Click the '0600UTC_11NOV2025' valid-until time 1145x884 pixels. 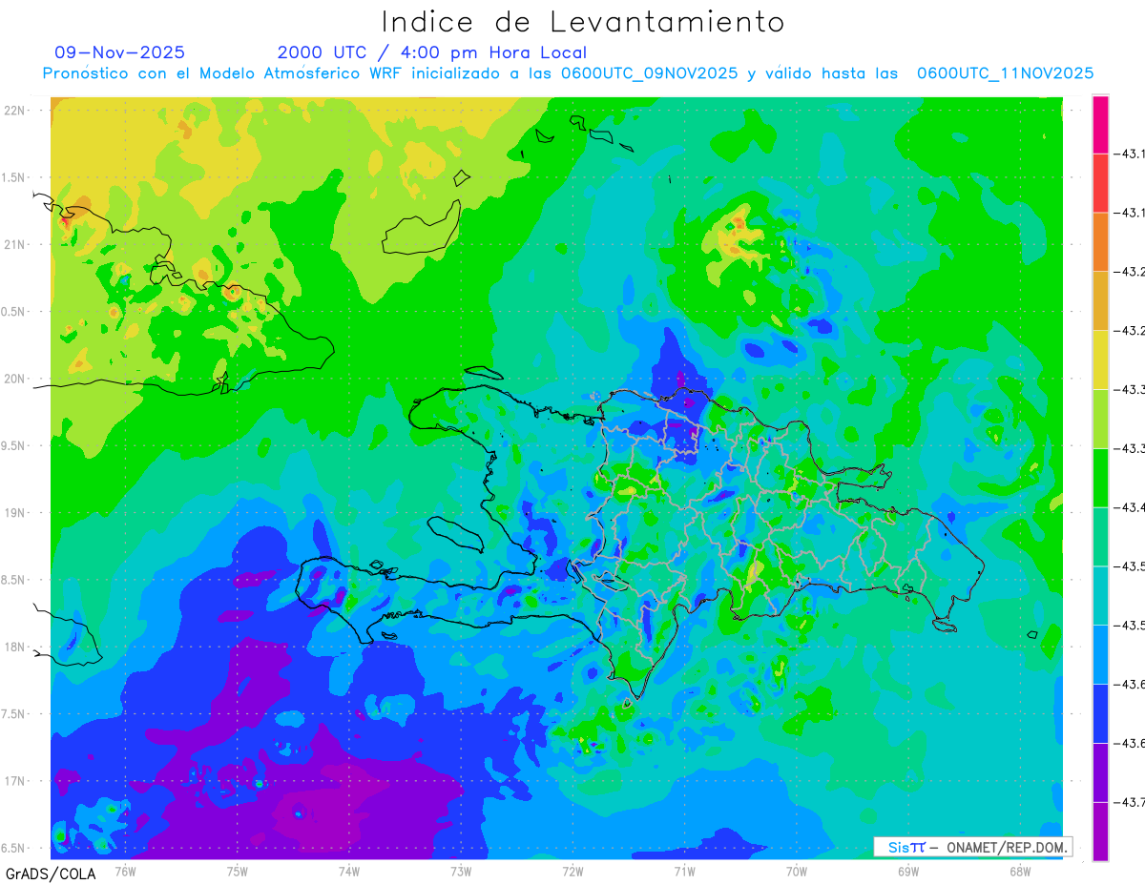point(1005,73)
